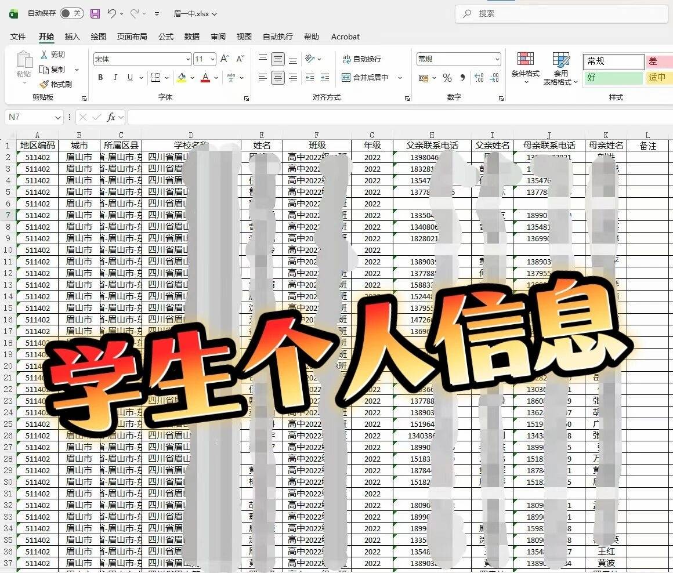Apply the Borders icon to cells
673x573 pixels.
pyautogui.click(x=156, y=78)
